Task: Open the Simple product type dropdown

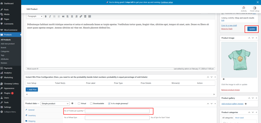Action: tap(55, 104)
